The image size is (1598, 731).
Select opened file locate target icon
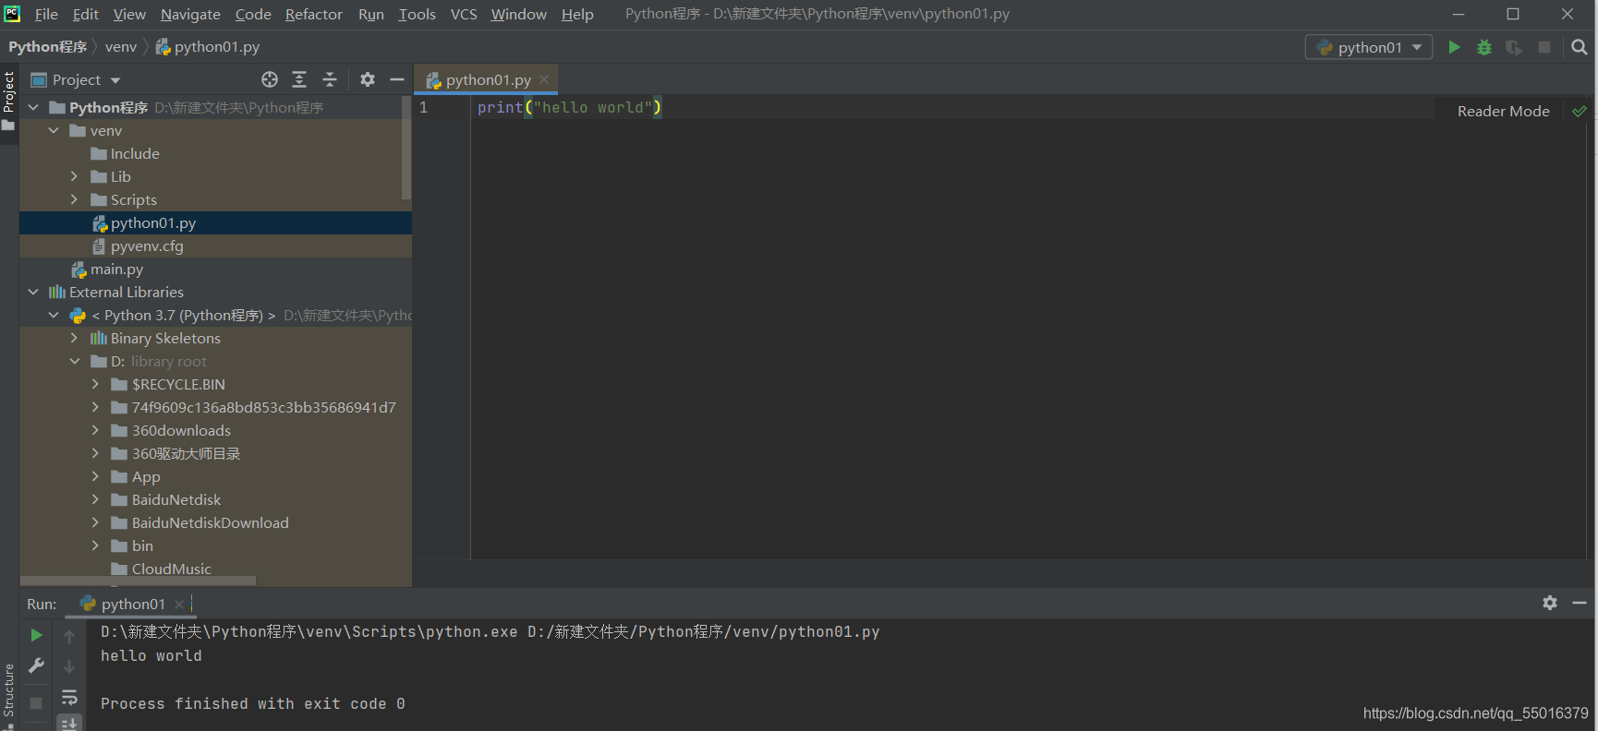[x=270, y=79]
